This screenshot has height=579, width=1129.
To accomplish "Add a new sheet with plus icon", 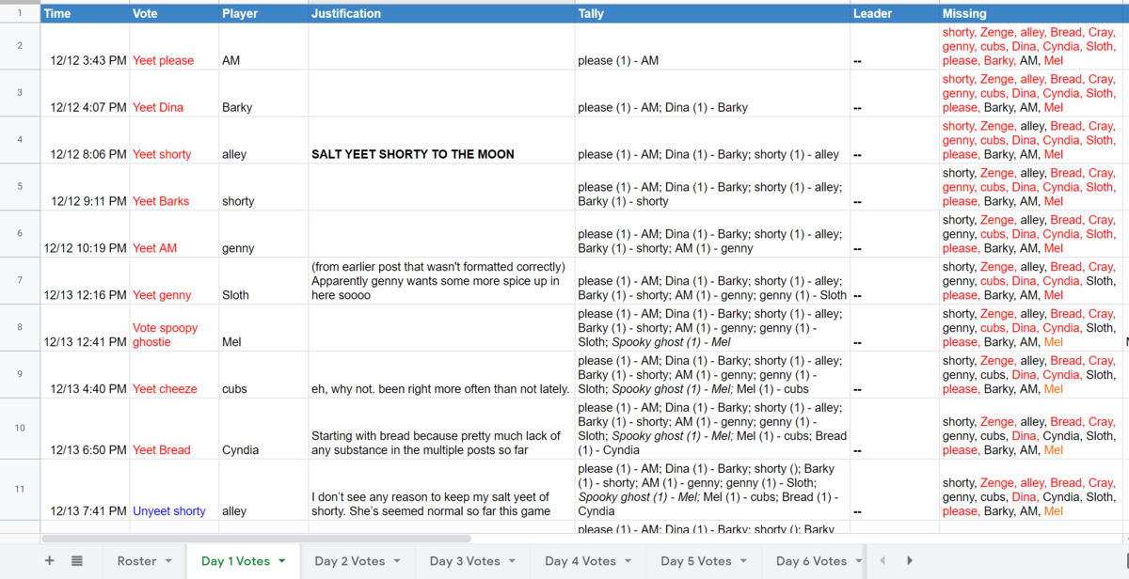I will click(49, 561).
